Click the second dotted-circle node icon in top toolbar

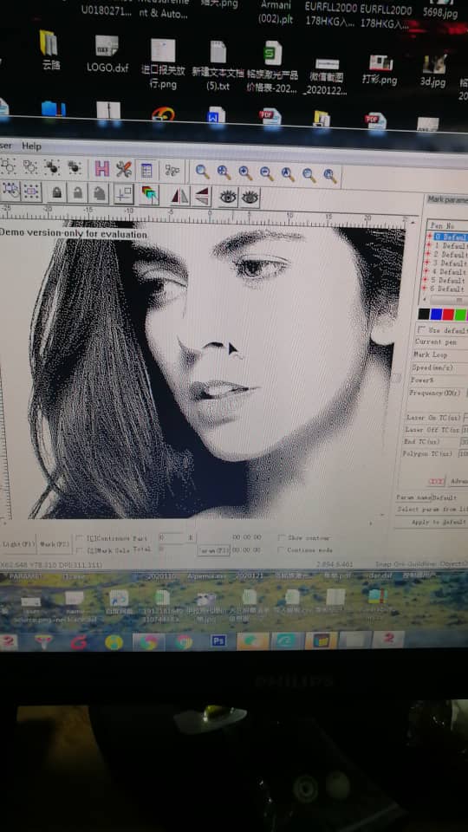pyautogui.click(x=30, y=166)
